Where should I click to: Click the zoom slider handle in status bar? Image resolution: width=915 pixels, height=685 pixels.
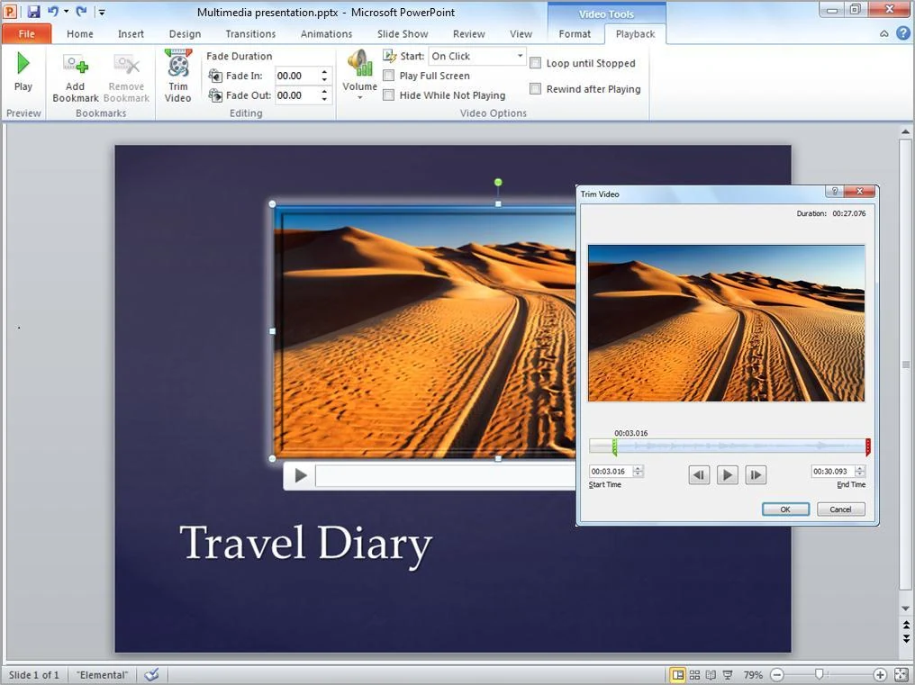pos(820,675)
